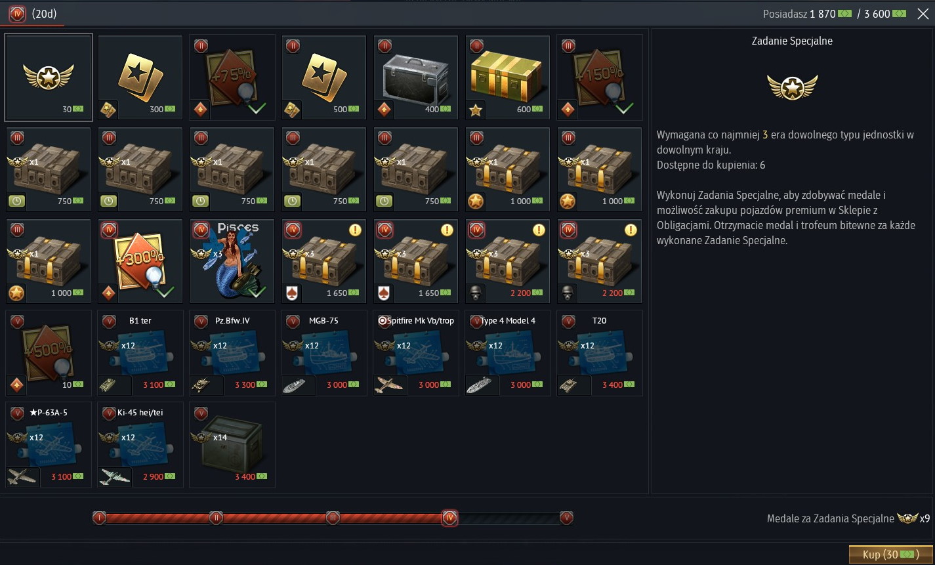The image size is (935, 565).
Task: Select the +500% booster costing 10
Action: coord(49,353)
